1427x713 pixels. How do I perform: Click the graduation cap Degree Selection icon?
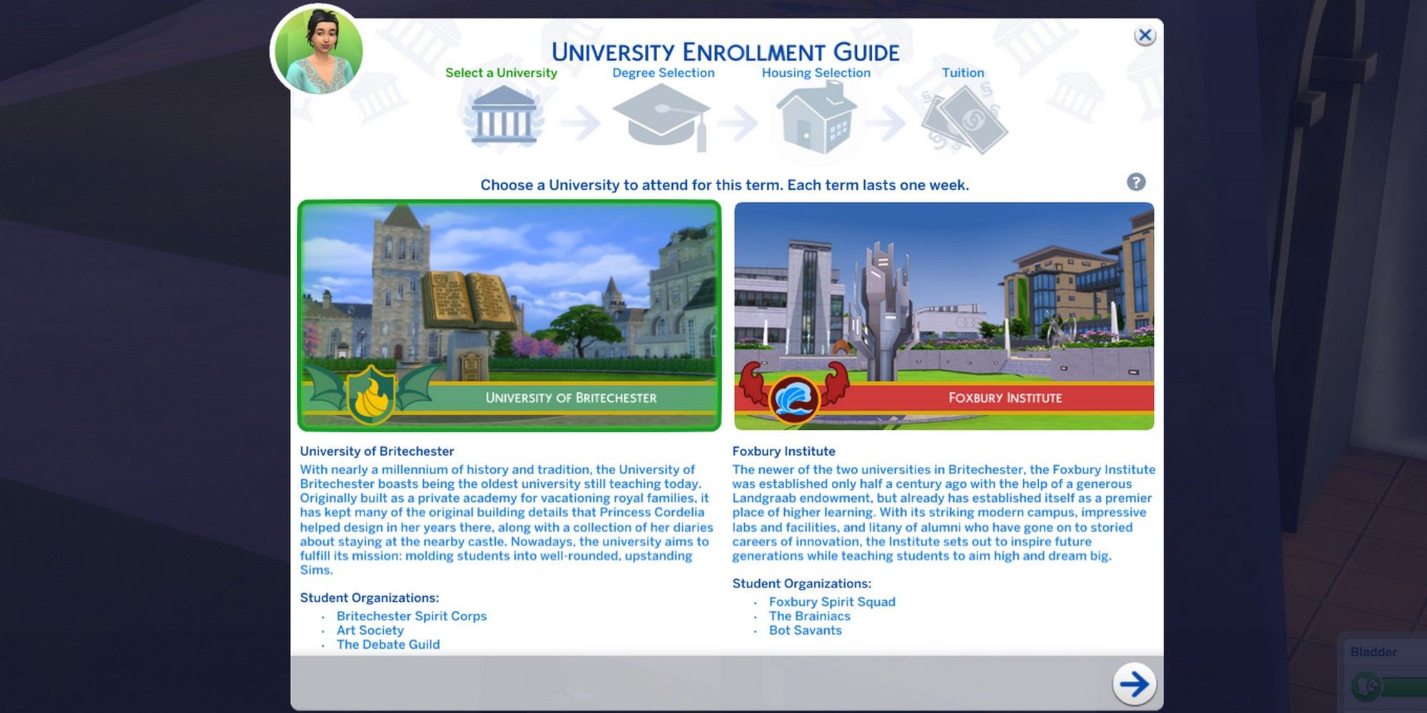(661, 116)
